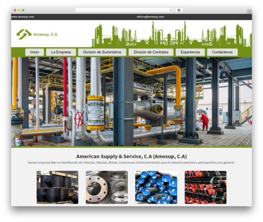Open the Inicio menu item
The height and width of the screenshot is (222, 263).
(35, 52)
